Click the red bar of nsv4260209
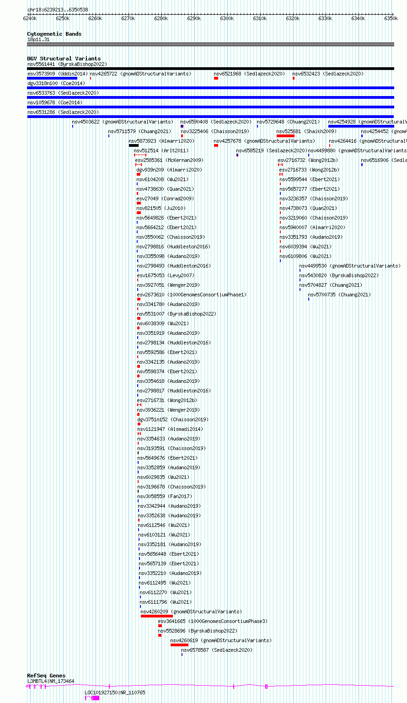The image size is (407, 703). [x=156, y=616]
